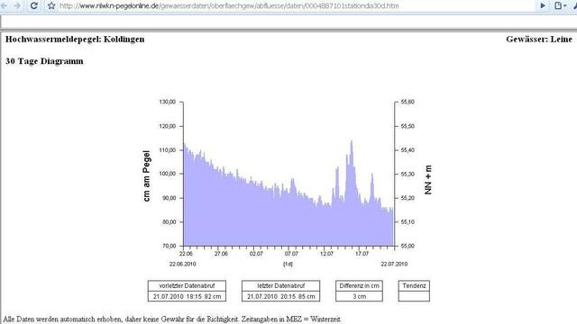Click the 55,50 value on the right axis
Image resolution: width=577 pixels, height=324 pixels.
408,126
